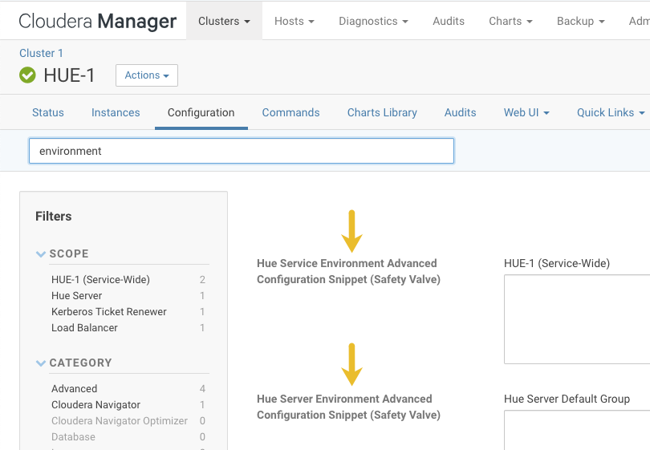Open the Commands tab
Screen dimensions: 650x450
click(290, 112)
